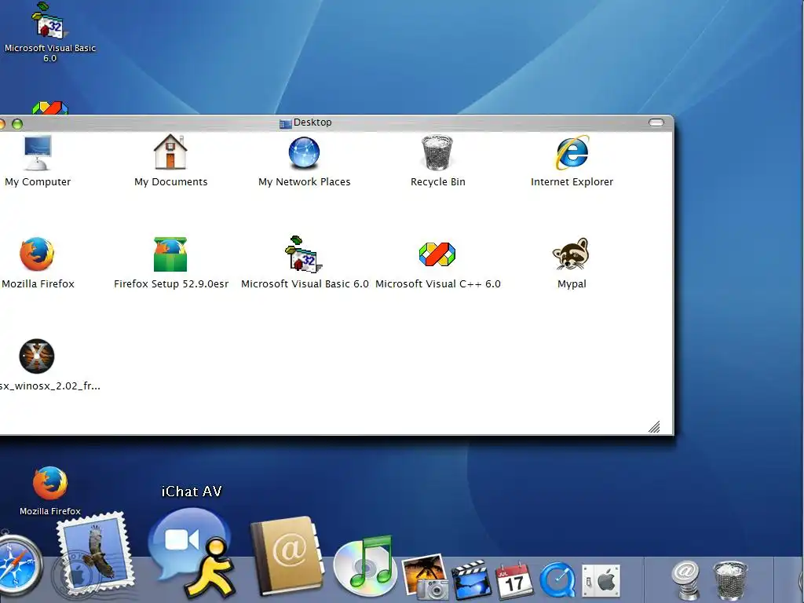Viewport: 804px width, 603px height.
Task: Open Safari compass in the dock
Action: coord(19,567)
